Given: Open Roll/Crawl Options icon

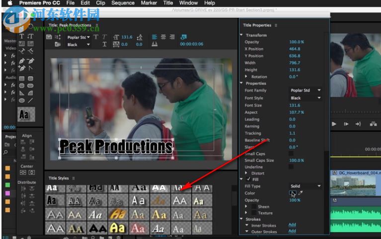Looking at the screenshot, I should [x=58, y=37].
